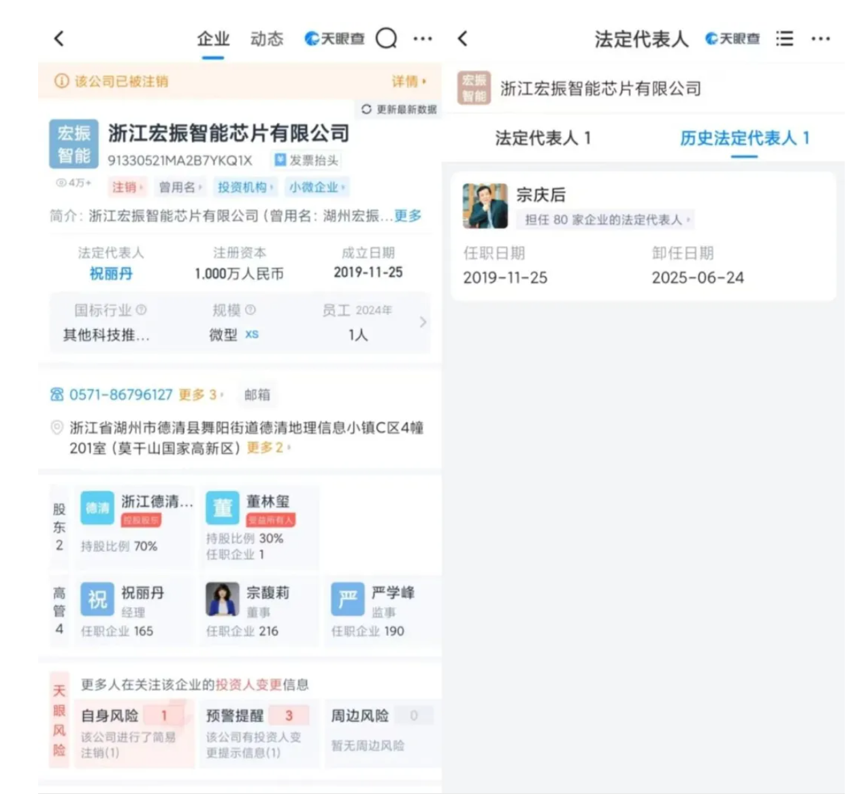Open shareholder 董林玺 name
Image resolution: width=855 pixels, height=800 pixels.
(268, 502)
